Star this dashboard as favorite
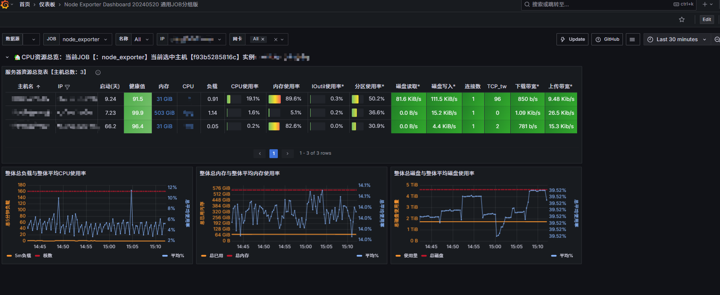This screenshot has width=720, height=295. 682,19
